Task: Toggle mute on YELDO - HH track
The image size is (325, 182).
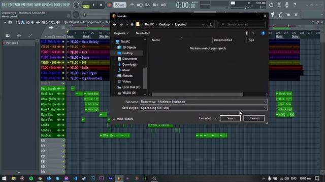Action: pyautogui.click(x=63, y=47)
